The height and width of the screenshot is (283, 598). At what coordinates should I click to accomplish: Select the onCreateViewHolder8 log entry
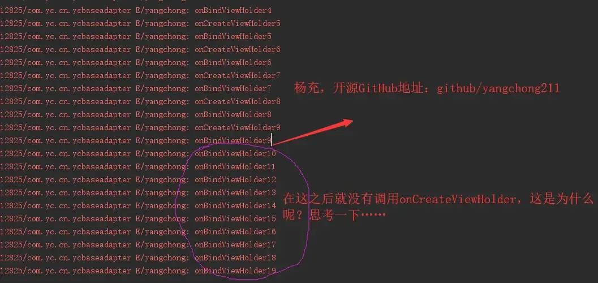pos(140,101)
